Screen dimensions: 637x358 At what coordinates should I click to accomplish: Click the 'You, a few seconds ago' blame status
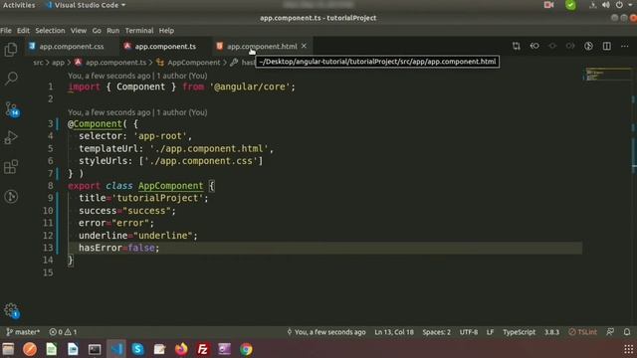click(325, 332)
